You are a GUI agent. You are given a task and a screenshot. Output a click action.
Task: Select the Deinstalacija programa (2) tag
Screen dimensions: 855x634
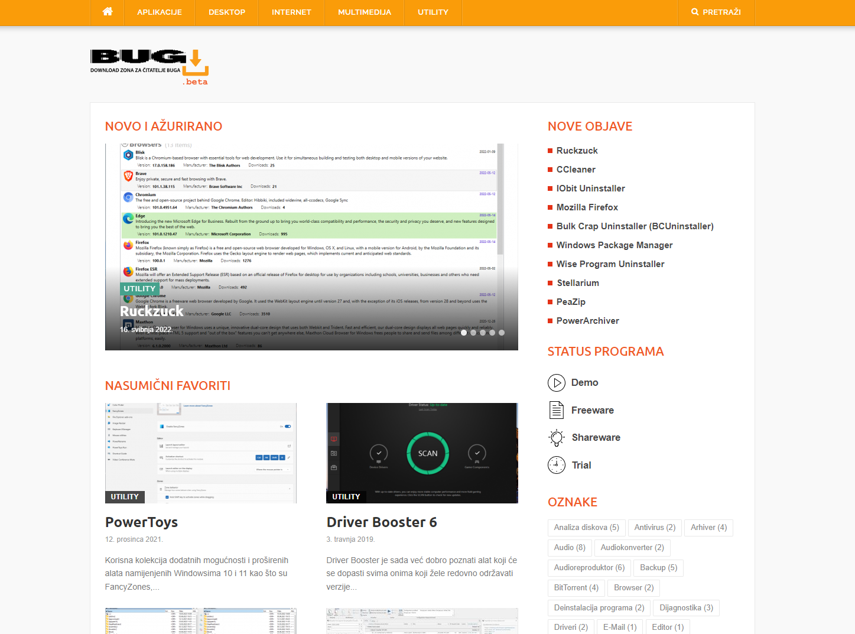coord(599,608)
